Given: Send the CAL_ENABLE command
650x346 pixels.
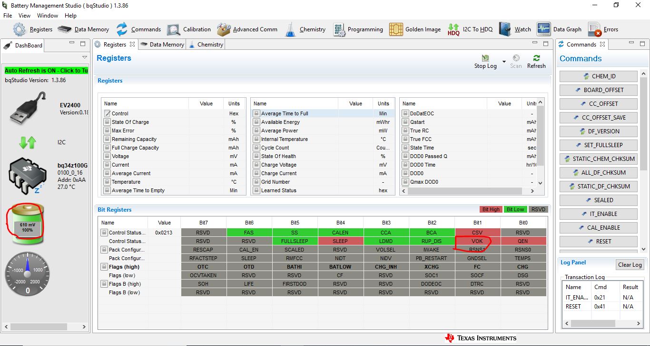Looking at the screenshot, I should point(599,227).
